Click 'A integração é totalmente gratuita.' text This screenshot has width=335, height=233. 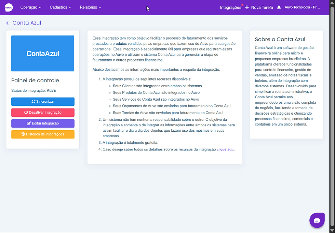pos(130,143)
